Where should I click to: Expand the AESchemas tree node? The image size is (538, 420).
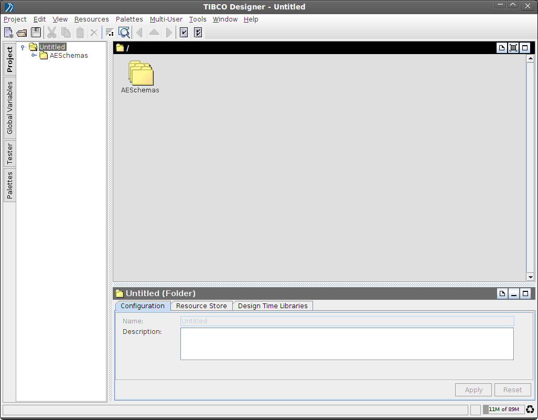coord(34,56)
